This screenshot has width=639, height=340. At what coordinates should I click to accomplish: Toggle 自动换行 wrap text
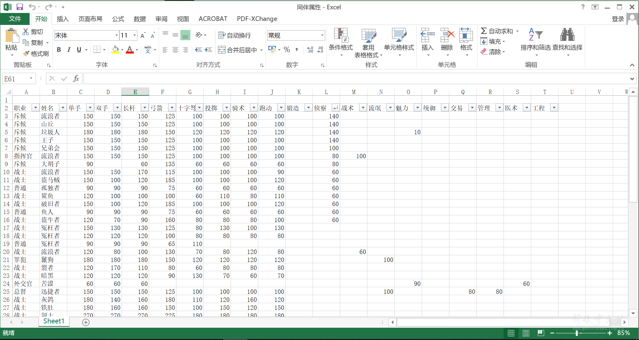(235, 35)
